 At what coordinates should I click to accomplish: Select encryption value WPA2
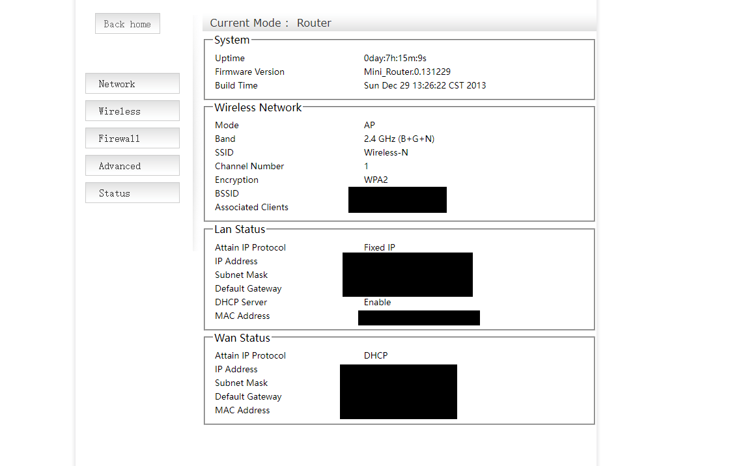[x=376, y=180]
